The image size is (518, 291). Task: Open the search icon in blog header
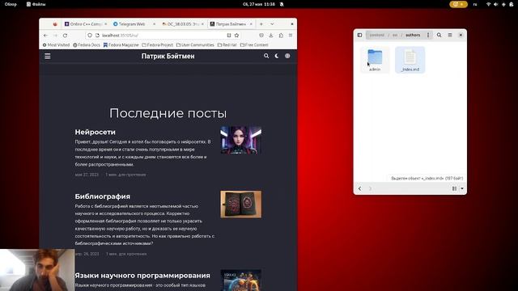coord(266,56)
